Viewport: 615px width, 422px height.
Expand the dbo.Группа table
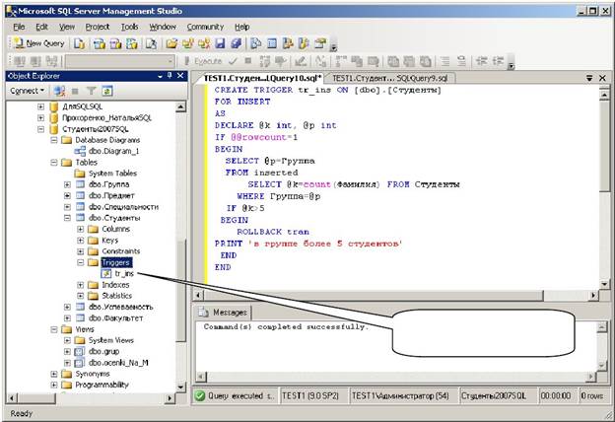(67, 184)
